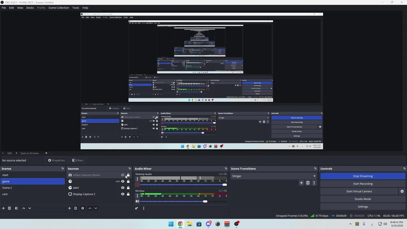Zoom out preview with minus icon

tap(3, 153)
